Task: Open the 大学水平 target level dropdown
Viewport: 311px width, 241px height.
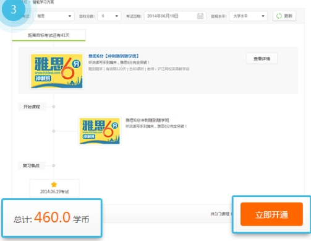Action: click(x=249, y=16)
